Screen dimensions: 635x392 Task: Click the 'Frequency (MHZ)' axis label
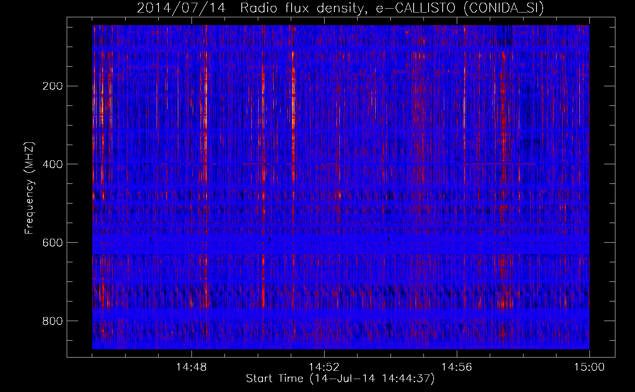pos(30,188)
